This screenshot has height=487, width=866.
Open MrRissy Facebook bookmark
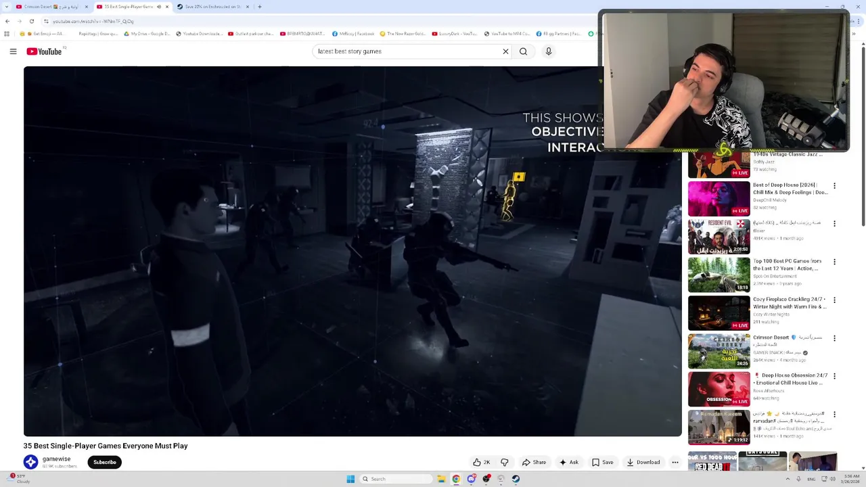pos(353,34)
